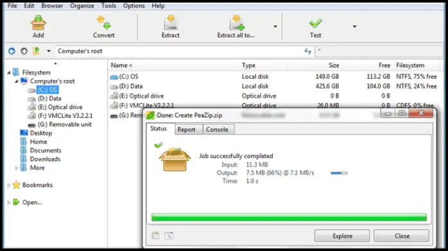Open the Tools menu
Image resolution: width=448 pixels, height=251 pixels.
pyautogui.click(x=108, y=6)
